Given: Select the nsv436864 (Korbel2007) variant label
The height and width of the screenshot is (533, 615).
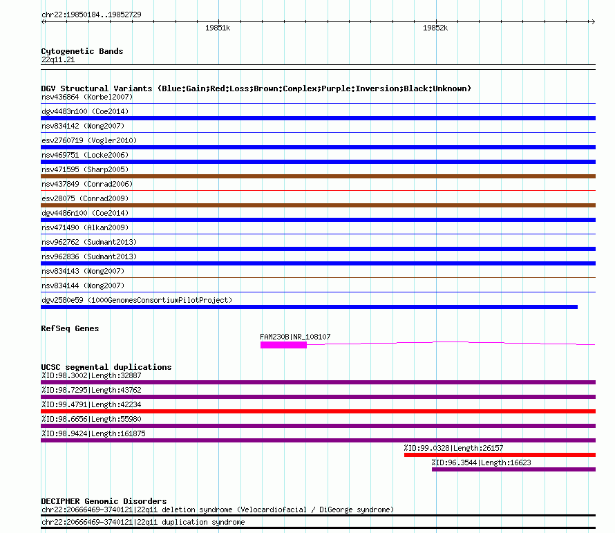Looking at the screenshot, I should point(87,97).
